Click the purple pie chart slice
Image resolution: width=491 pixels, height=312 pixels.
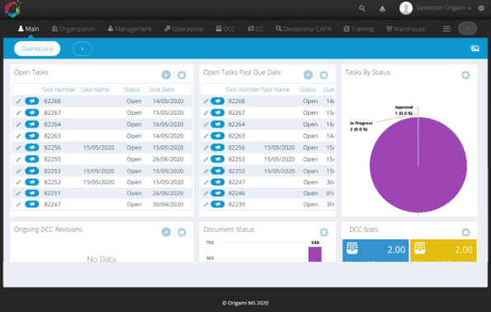pyautogui.click(x=418, y=165)
